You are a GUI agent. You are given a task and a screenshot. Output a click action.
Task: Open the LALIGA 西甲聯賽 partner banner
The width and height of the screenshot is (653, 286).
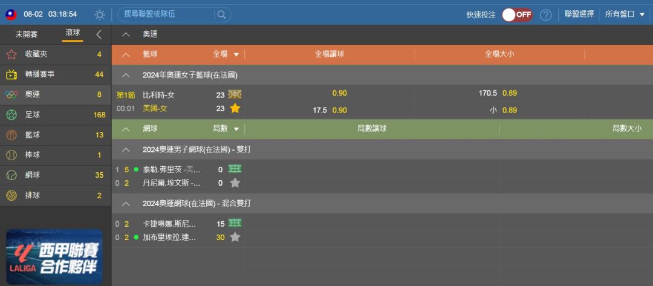(54, 256)
